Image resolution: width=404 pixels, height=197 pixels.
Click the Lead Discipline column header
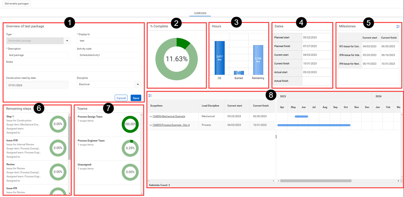210,106
